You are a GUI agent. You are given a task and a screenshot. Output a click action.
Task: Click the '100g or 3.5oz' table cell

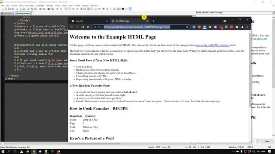[x=90, y=120]
